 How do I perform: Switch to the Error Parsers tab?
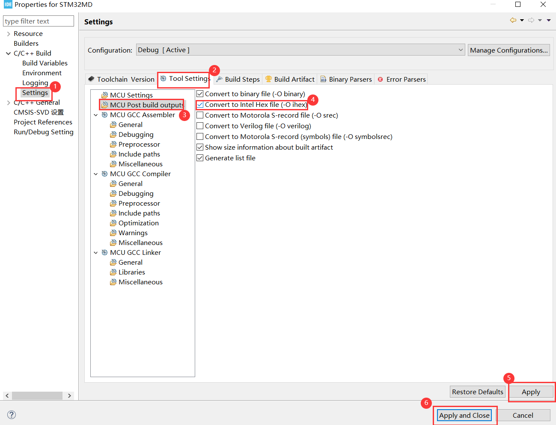click(401, 79)
